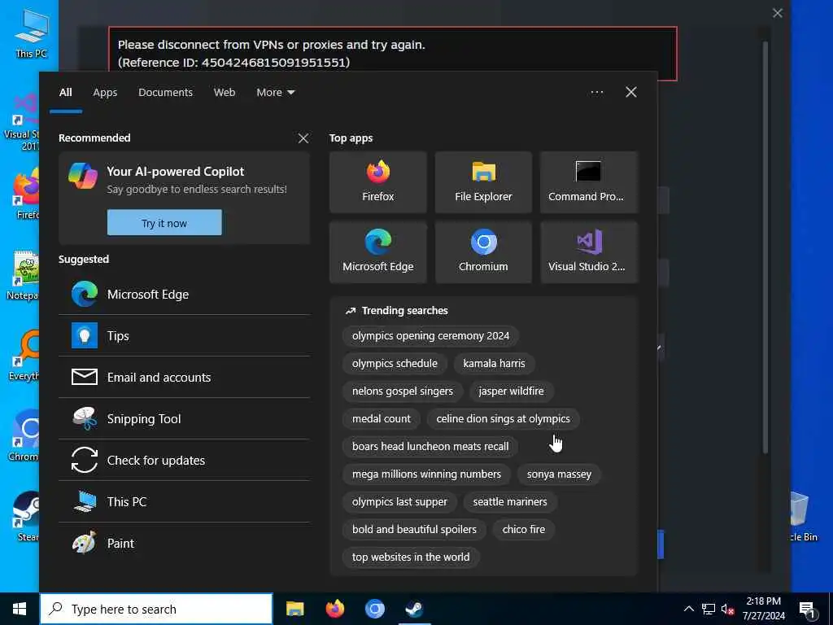Click the muted volume tray icon

coord(727,610)
